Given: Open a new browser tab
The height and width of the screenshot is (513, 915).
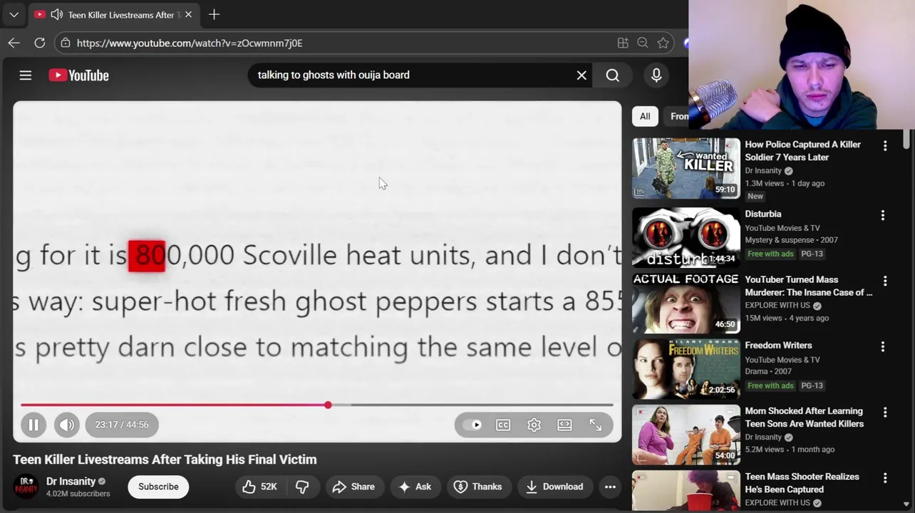Looking at the screenshot, I should click(x=214, y=14).
